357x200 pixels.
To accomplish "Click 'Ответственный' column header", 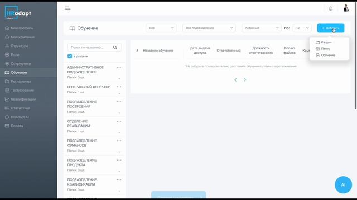I will click(x=229, y=51).
